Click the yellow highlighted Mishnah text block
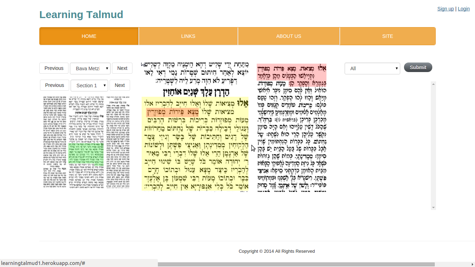Viewport: 475px width, 267px height. [x=195, y=144]
